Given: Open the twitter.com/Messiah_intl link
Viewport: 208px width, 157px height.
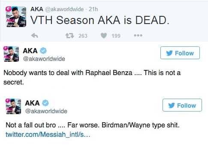Looking at the screenshot, I should [48, 135].
